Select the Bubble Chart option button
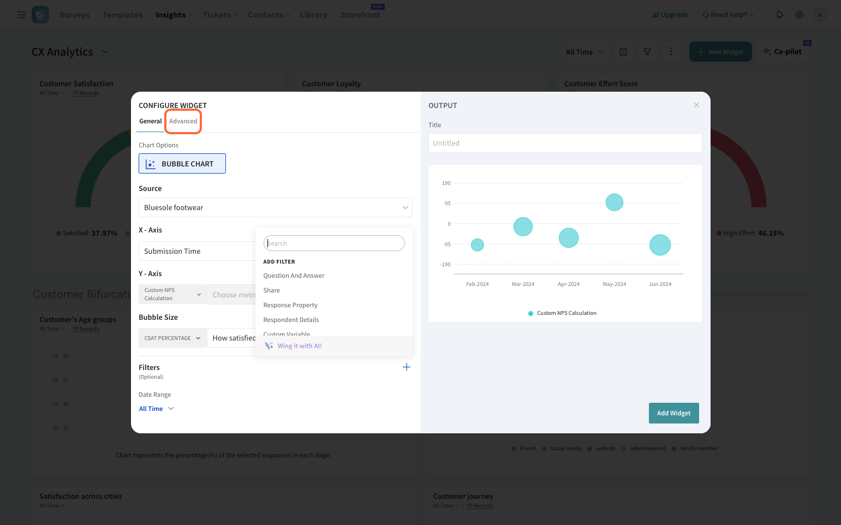Screen dimensions: 841x525 pyautogui.click(x=182, y=164)
